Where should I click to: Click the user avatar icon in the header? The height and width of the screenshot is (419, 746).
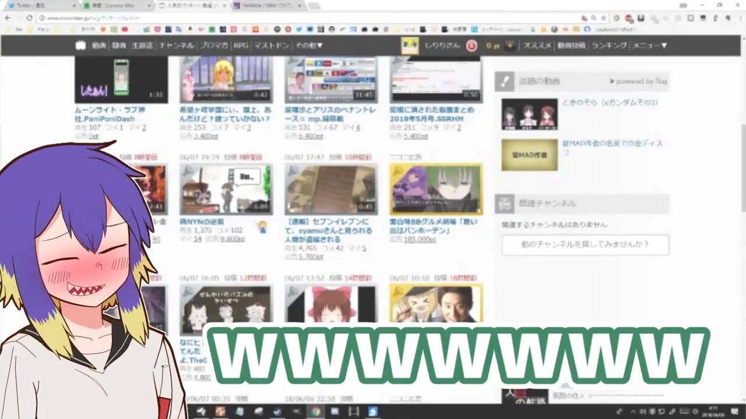tap(410, 45)
